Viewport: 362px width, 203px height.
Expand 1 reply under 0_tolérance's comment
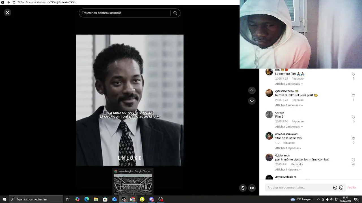click(288, 170)
